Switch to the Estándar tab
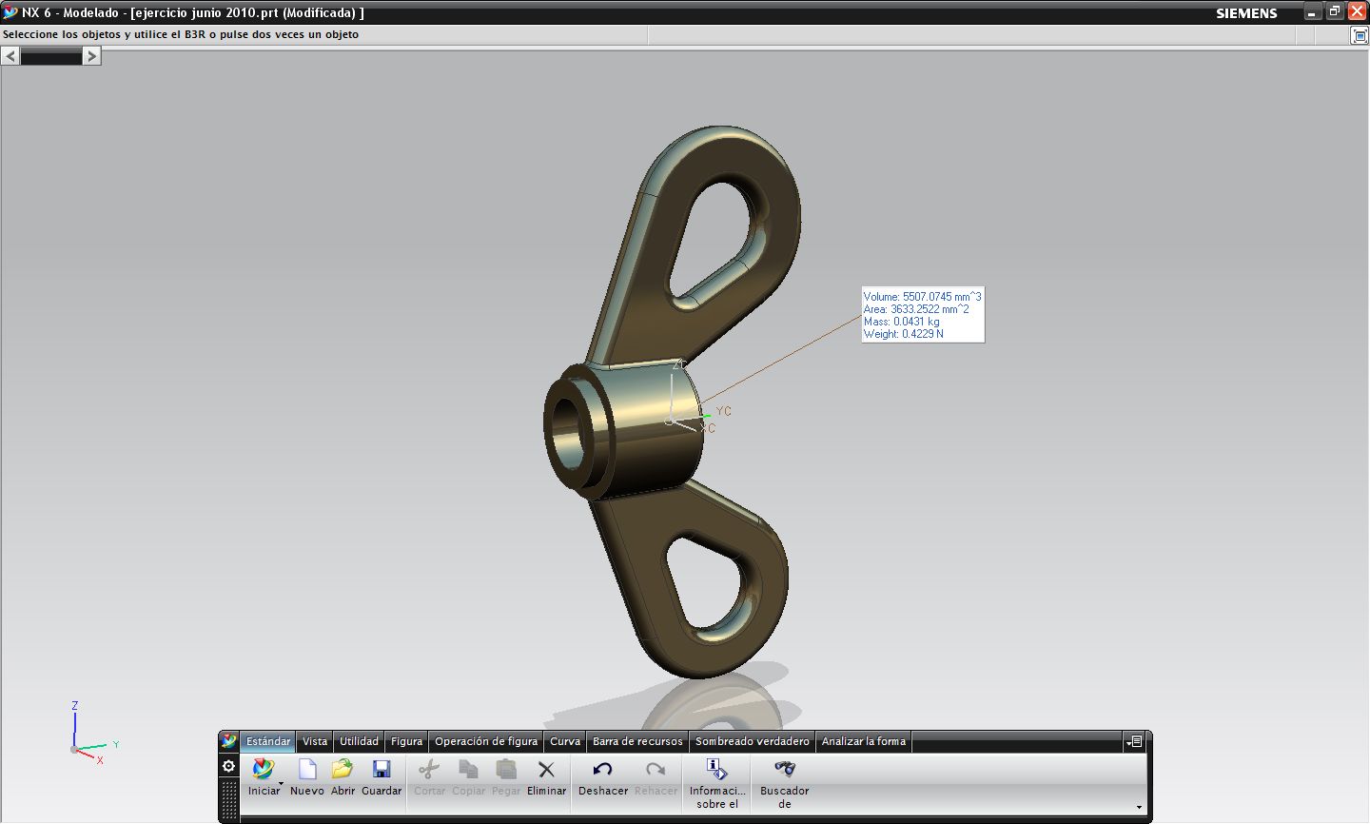Screen dimensions: 1370x824 pyautogui.click(x=268, y=741)
